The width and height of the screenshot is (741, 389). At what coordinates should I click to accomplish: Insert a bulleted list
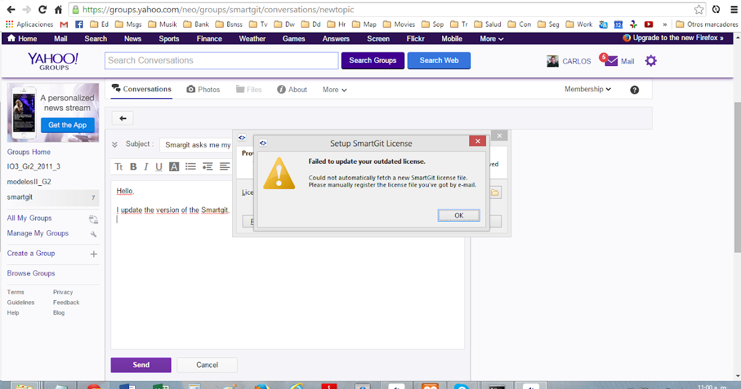pyautogui.click(x=191, y=167)
